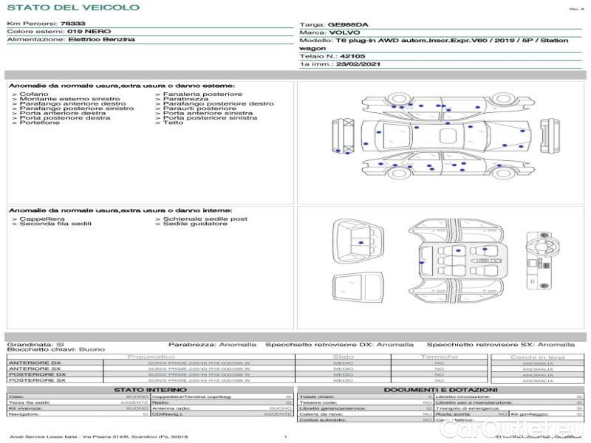
Task: Click the trunk interior diagram with blue dot
Action: [360, 243]
